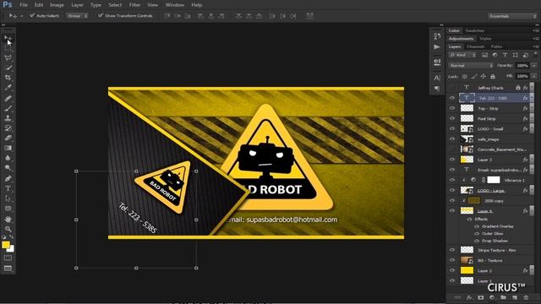Filter layers by pixel layers icon
Viewport: 541px width, 304px height.
484,55
